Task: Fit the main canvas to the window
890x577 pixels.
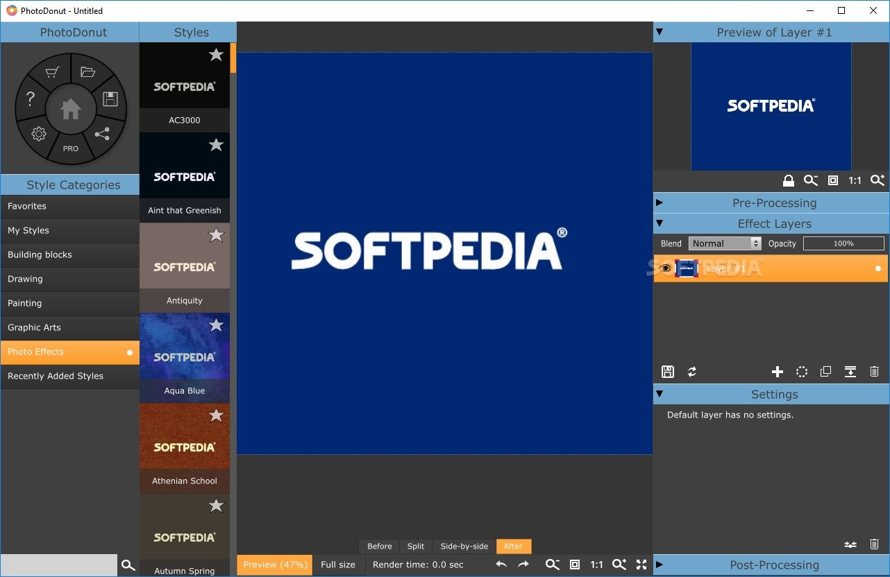Action: click(575, 565)
